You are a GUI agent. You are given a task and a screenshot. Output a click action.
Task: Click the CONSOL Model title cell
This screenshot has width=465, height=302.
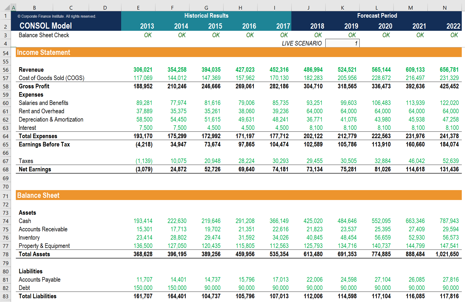point(46,26)
